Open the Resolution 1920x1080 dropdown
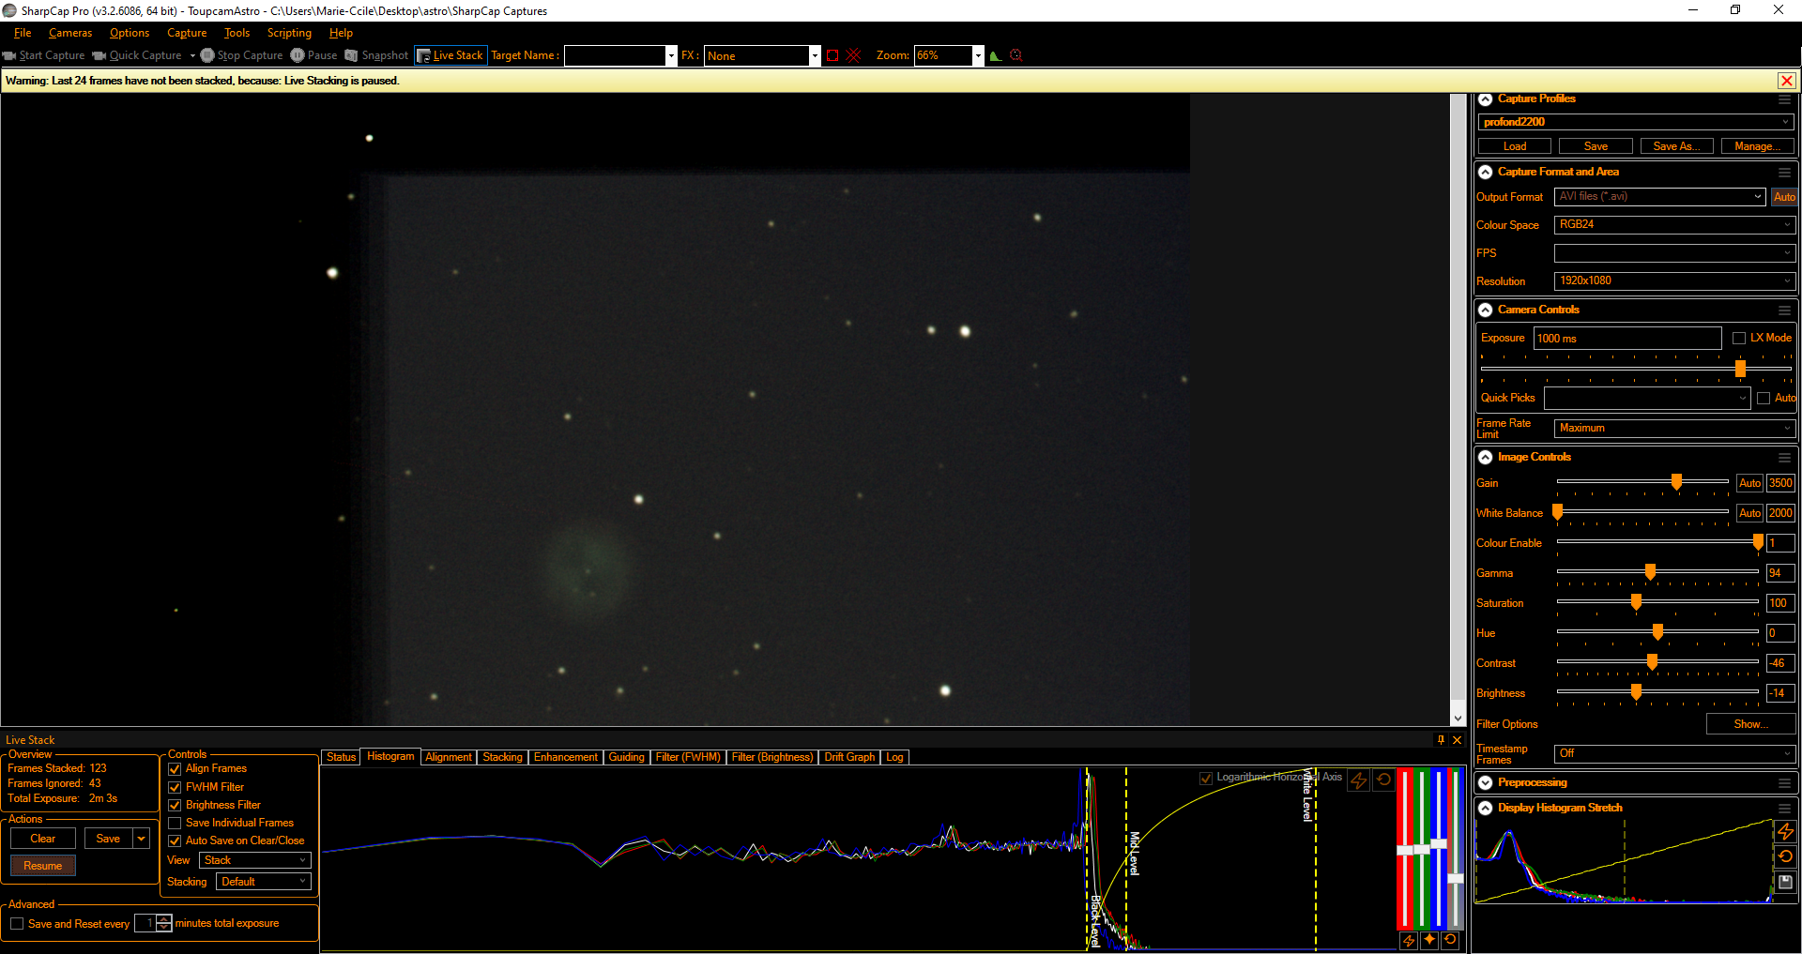The image size is (1802, 954). tap(1674, 281)
